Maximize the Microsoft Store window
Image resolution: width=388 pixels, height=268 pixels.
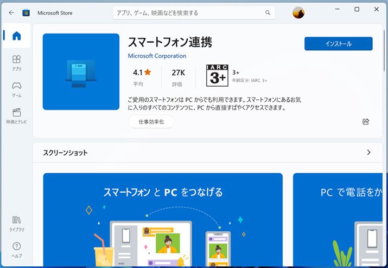[357, 9]
